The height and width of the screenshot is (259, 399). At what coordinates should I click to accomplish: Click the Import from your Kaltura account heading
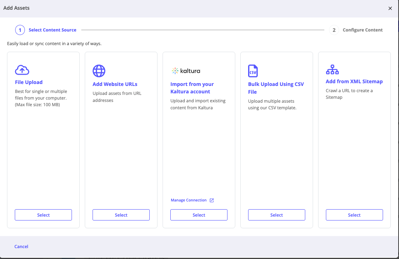click(x=192, y=88)
